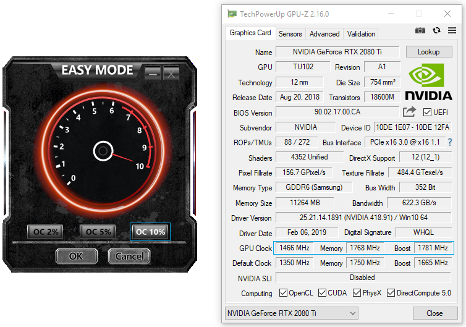This screenshot has width=466, height=327.
Task: Click the Default Clock value 1350 MHz
Action: pos(294,263)
